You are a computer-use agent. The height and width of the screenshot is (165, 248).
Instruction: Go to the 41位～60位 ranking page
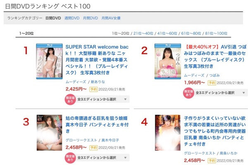click(x=167, y=33)
